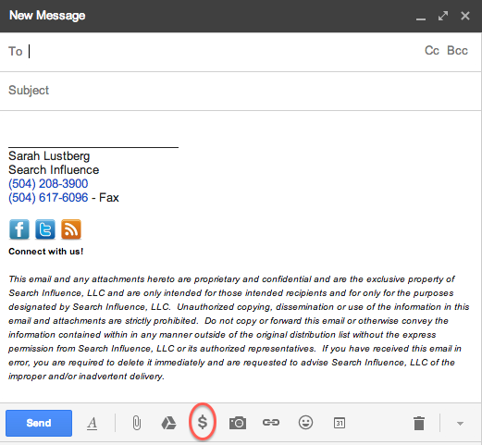Insert a photo using the camera icon
The height and width of the screenshot is (445, 482).
[x=238, y=423]
